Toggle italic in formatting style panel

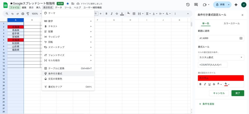pos(205,84)
